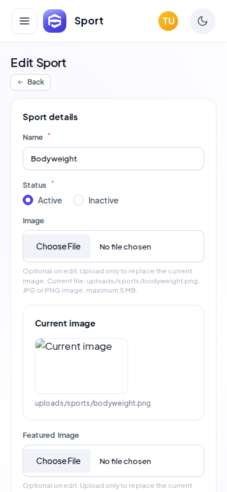Click the Active label text
This screenshot has width=227, height=492.
point(50,201)
